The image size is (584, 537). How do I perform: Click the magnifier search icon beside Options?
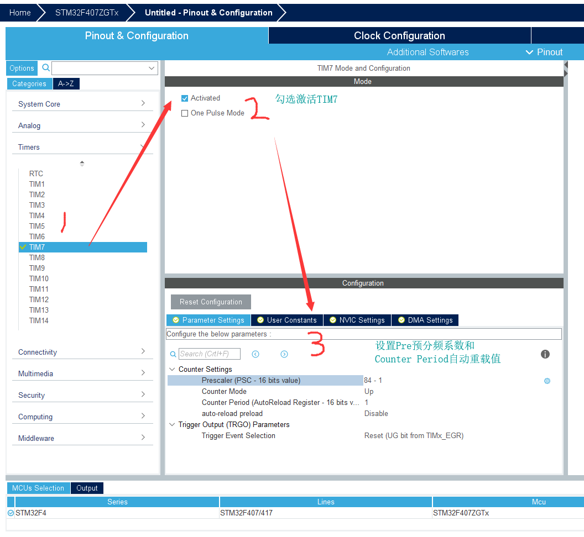[46, 68]
